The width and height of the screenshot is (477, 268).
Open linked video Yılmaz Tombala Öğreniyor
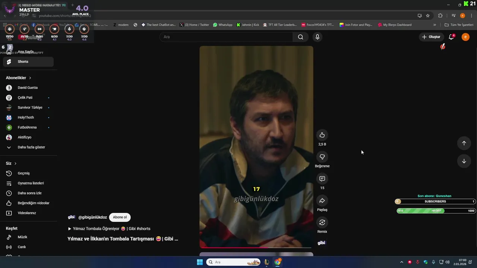coord(109,229)
